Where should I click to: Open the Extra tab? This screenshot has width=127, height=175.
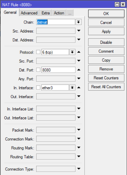pos(46,13)
